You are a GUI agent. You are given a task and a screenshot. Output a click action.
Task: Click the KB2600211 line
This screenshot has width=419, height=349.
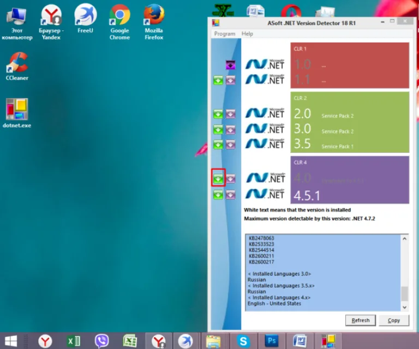[261, 256]
